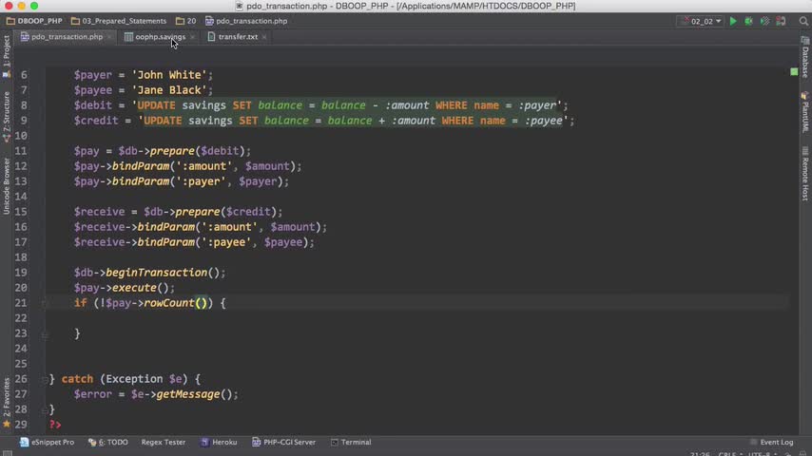Open PHP-CGI Server tool window

coord(283,442)
